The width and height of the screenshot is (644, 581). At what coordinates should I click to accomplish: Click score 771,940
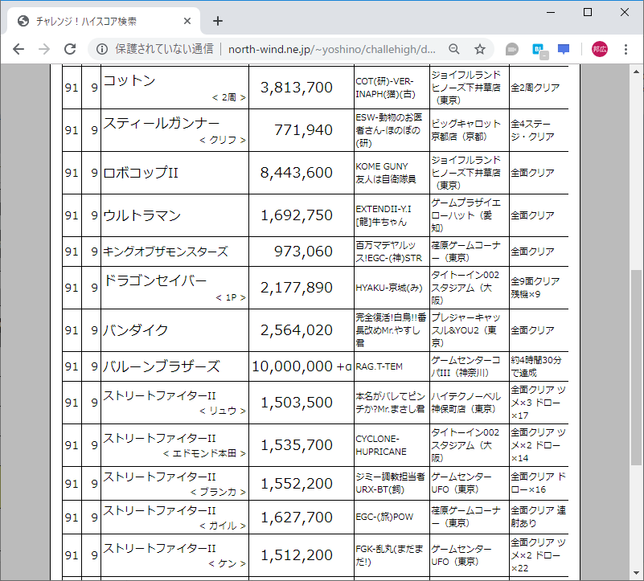[x=303, y=130]
